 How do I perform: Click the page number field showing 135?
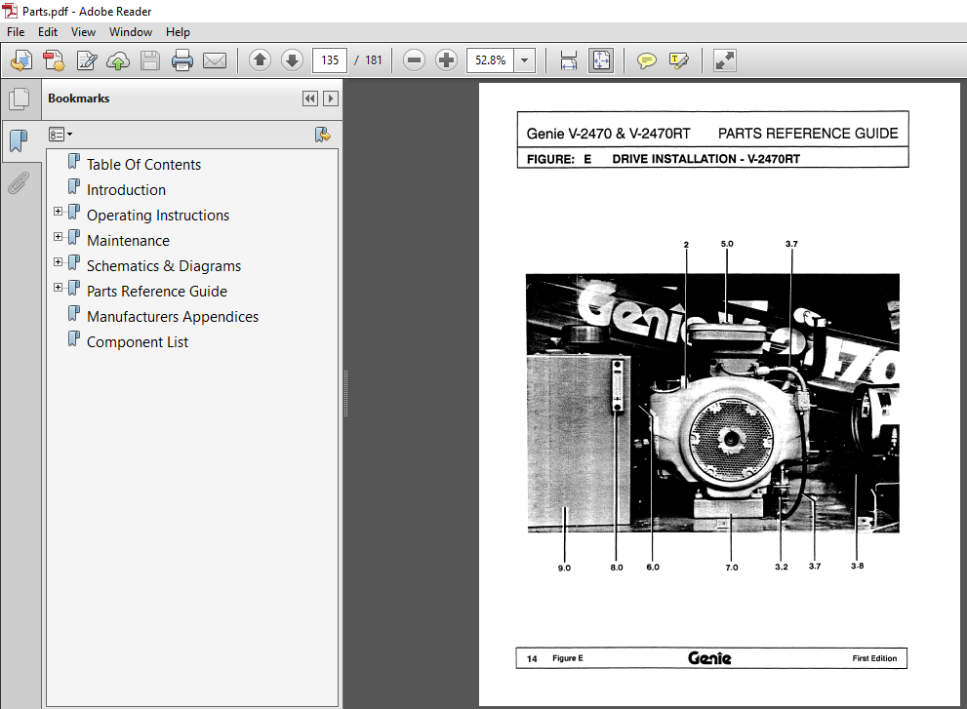coord(329,60)
